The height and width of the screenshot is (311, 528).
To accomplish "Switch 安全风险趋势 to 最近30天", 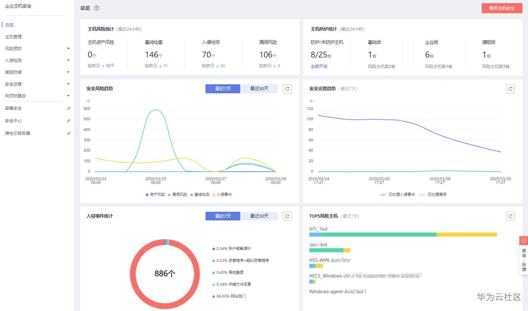I will coord(259,89).
